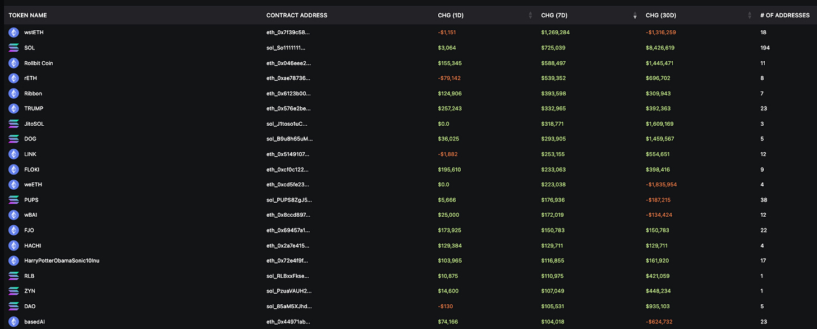Click the Solana icon beside ZYN
Viewport: 817px width, 329px height.
click(13, 291)
